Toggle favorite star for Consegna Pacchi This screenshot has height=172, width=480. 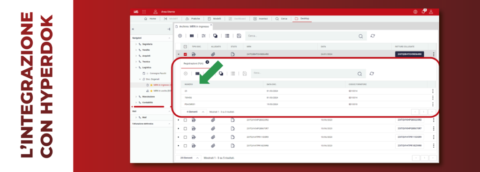point(148,74)
